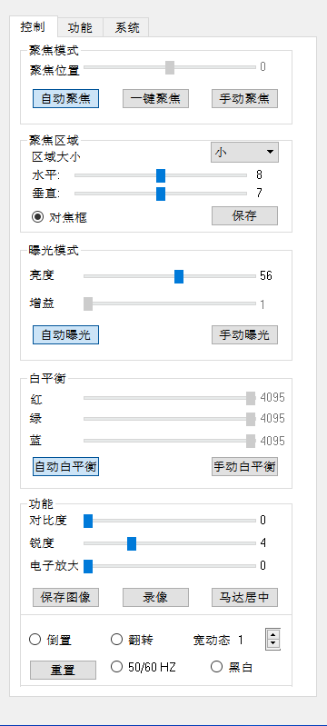Enable the 翻转 radio option
This screenshot has width=327, height=726.
(116, 640)
